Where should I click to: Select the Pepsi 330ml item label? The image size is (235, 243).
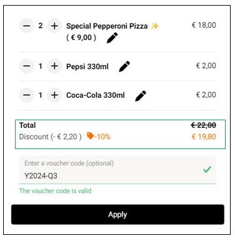87,66
